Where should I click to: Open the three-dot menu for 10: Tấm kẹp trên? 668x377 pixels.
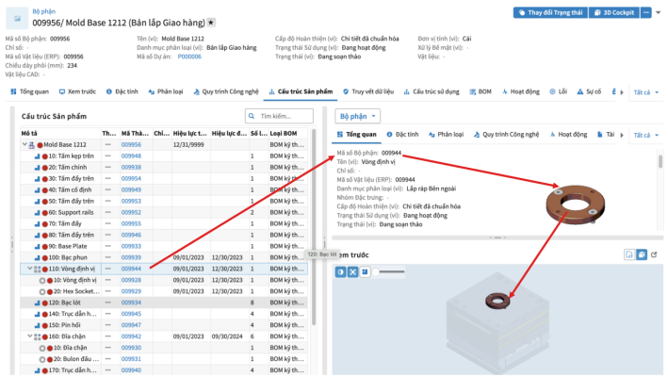pyautogui.click(x=107, y=156)
